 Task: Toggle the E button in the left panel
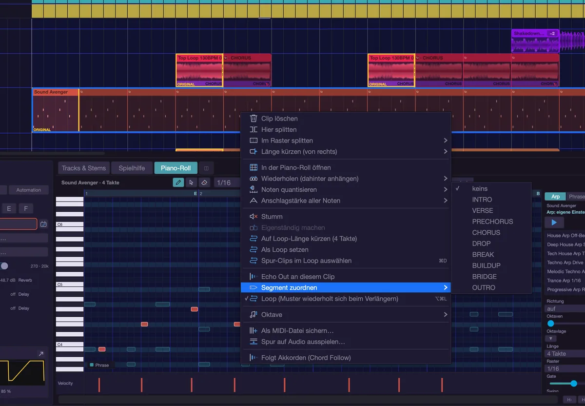point(9,208)
